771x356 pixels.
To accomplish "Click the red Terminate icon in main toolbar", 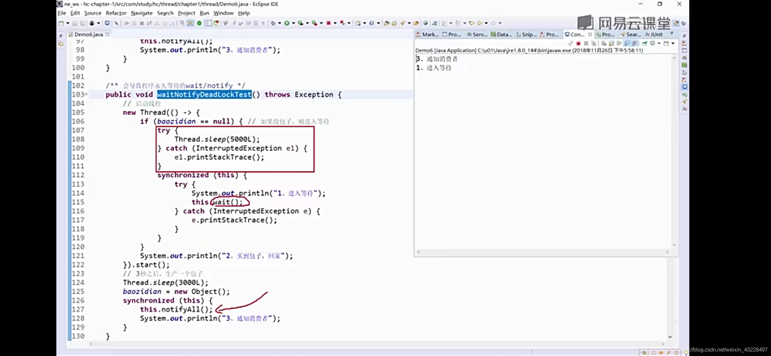I will 328,23.
